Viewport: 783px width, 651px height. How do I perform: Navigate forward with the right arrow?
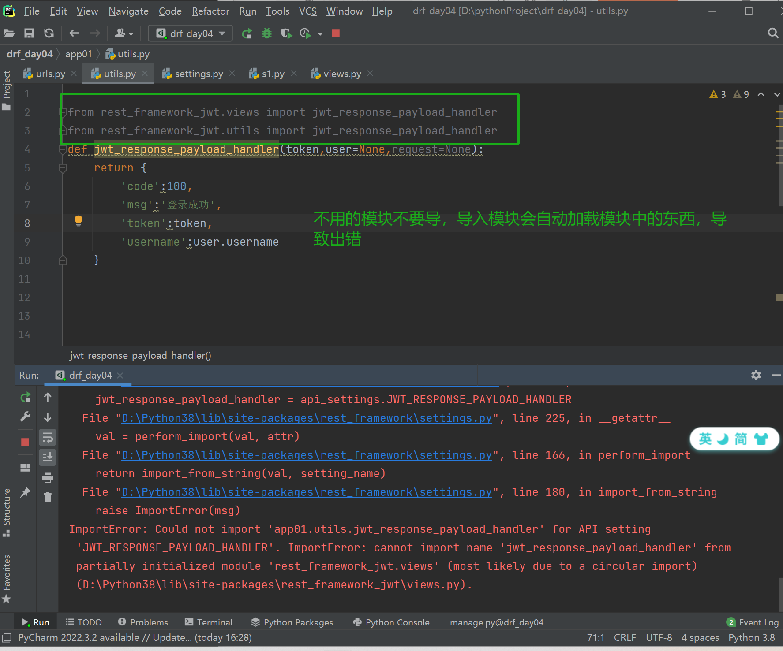(95, 33)
